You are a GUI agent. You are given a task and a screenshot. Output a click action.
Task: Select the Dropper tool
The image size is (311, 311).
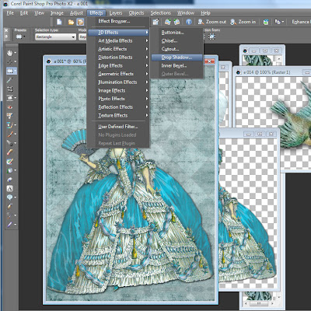[10, 80]
